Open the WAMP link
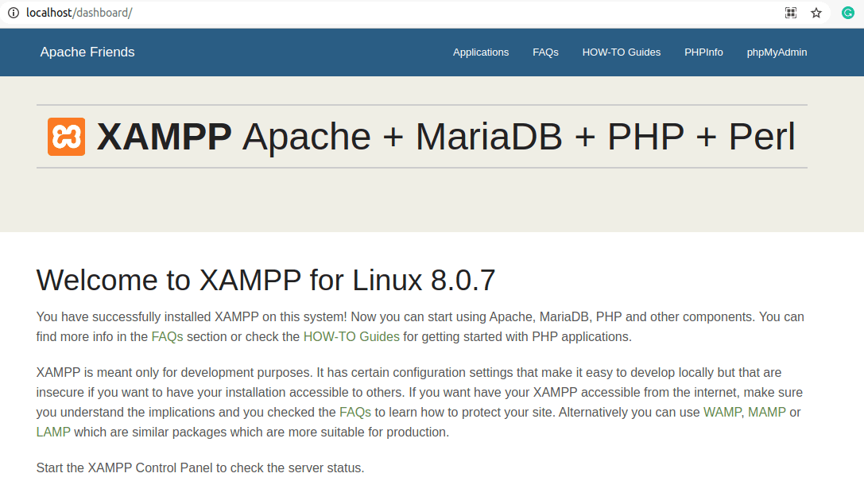 [723, 412]
